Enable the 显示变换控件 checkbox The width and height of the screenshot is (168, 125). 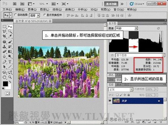point(45,15)
